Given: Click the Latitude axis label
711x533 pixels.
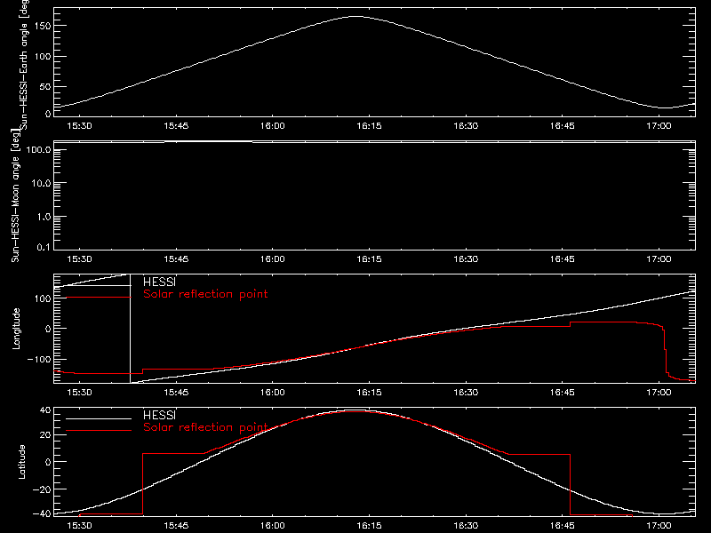Looking at the screenshot, I should tap(21, 462).
